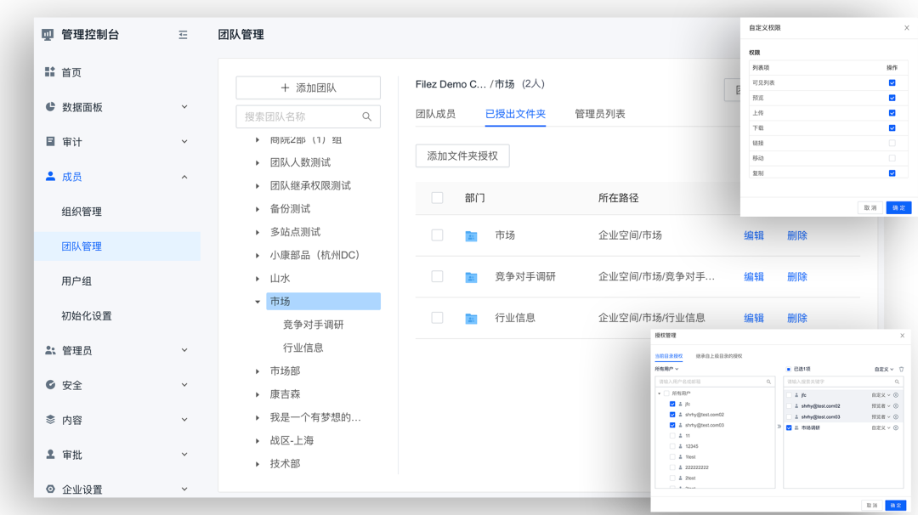Collapse the 市场 team tree node arrow
The image size is (918, 515).
pyautogui.click(x=258, y=302)
